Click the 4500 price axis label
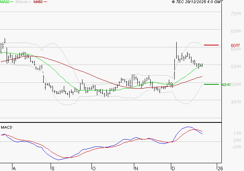Image resolution: width=244 pixels, height=171 pixels. [236, 102]
